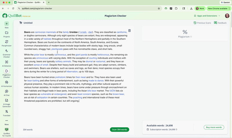Viewport: 232px width, 138px height.
Task: Click 'Available words: 24,698' text
Action: pos(159,126)
